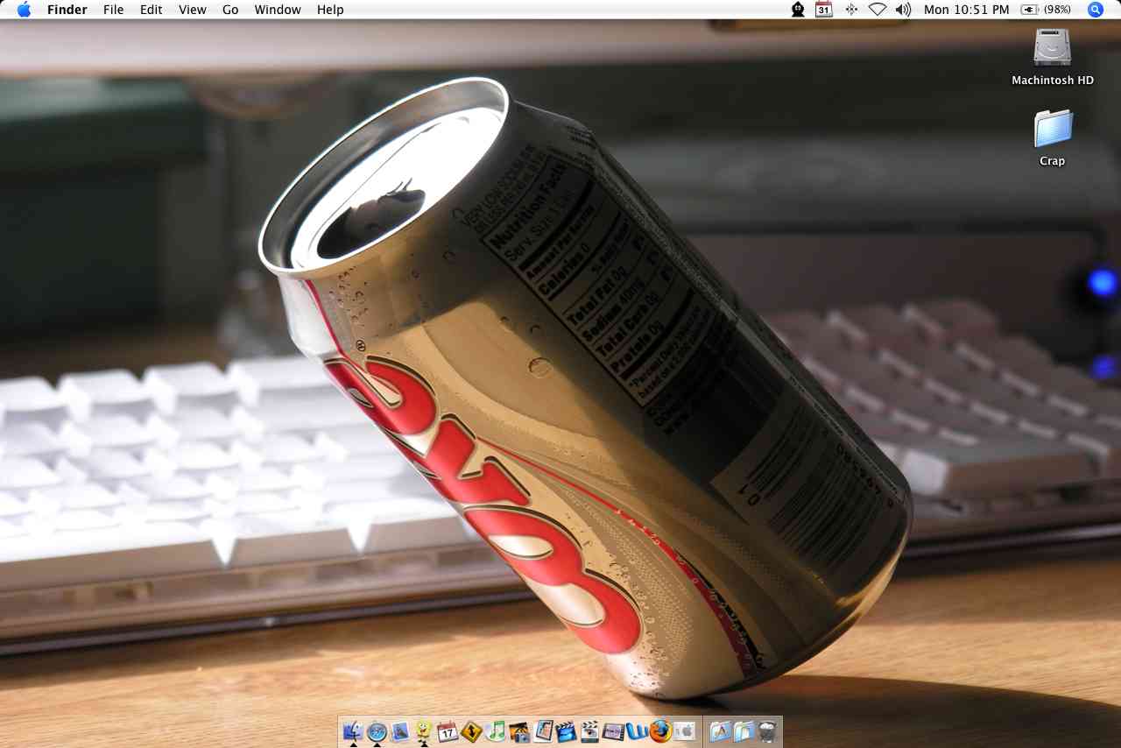Click the Mon 10:51 PM clock

point(966,10)
